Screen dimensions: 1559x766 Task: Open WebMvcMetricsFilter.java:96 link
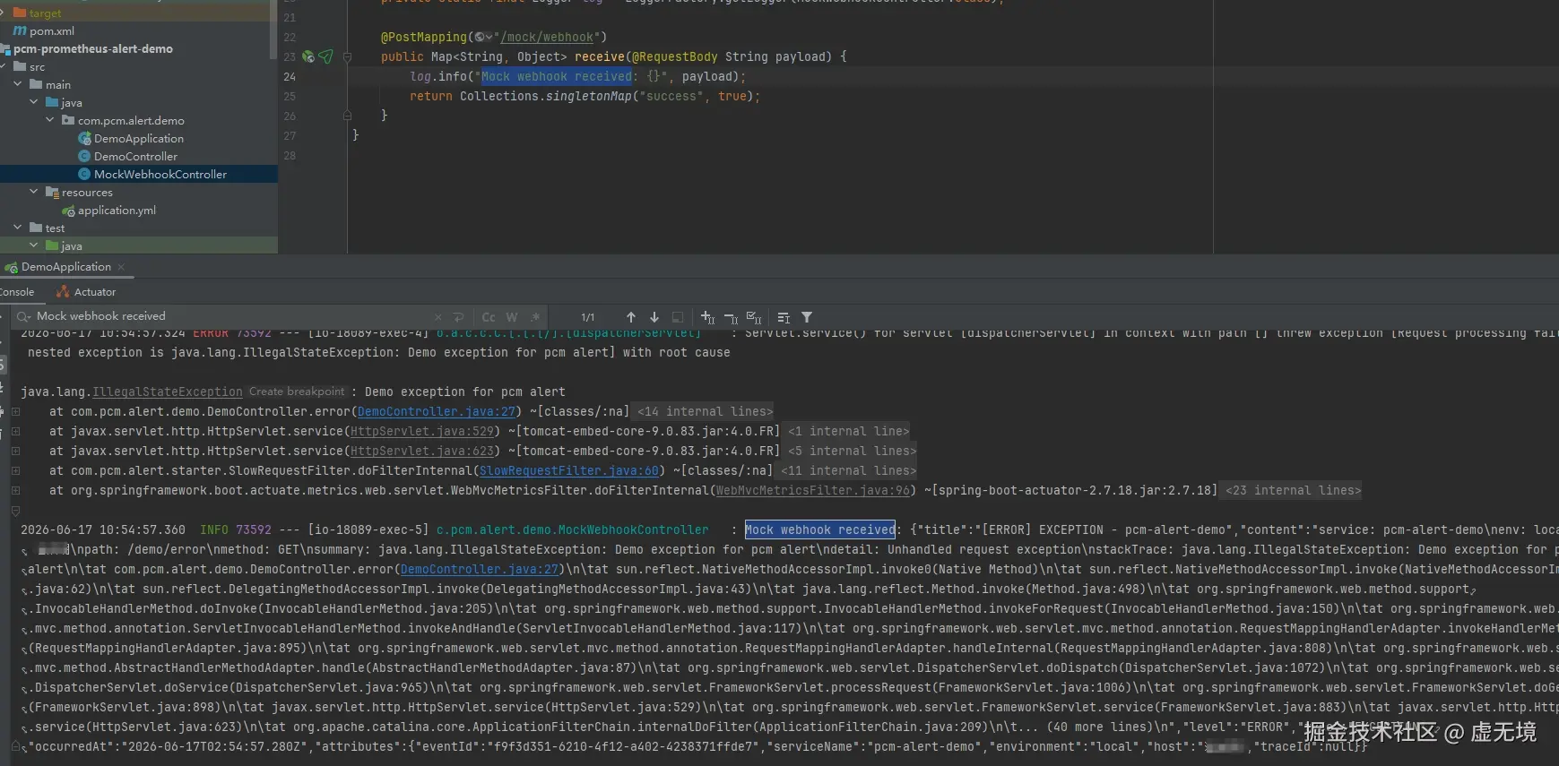pyautogui.click(x=813, y=490)
